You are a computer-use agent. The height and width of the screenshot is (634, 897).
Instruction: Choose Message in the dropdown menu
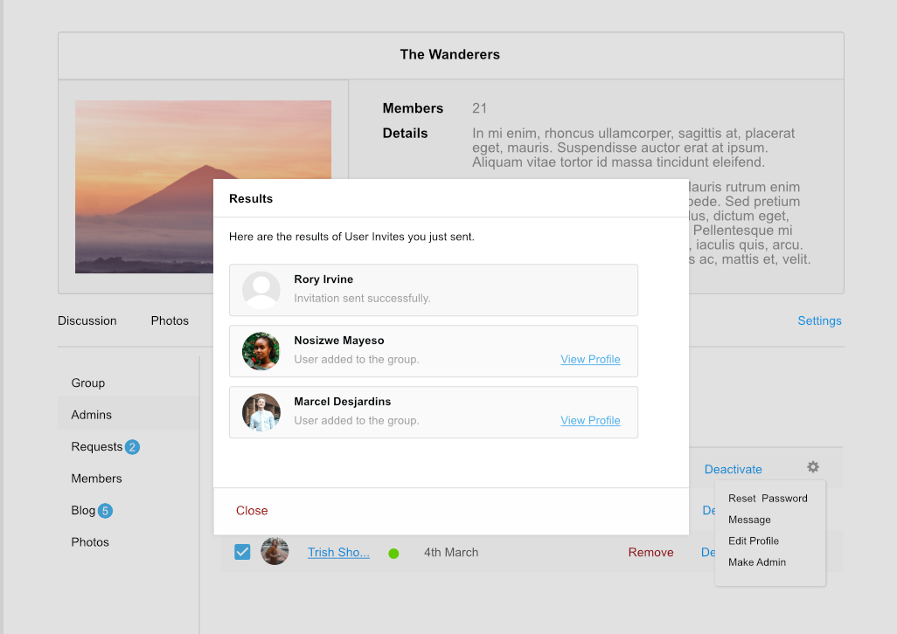(x=749, y=520)
